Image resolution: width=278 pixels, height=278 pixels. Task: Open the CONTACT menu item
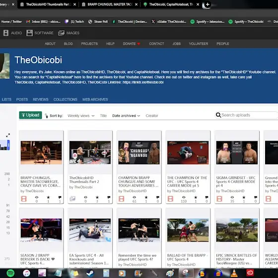point(156,44)
